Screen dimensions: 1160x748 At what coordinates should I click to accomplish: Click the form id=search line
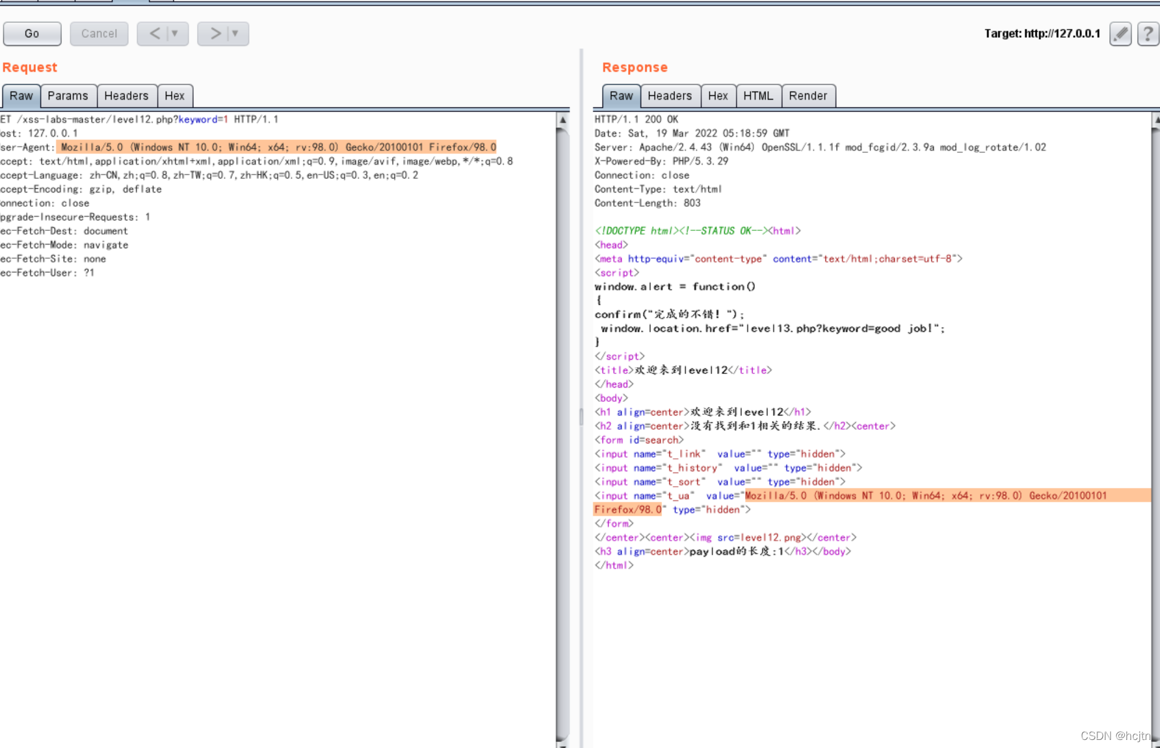point(639,440)
